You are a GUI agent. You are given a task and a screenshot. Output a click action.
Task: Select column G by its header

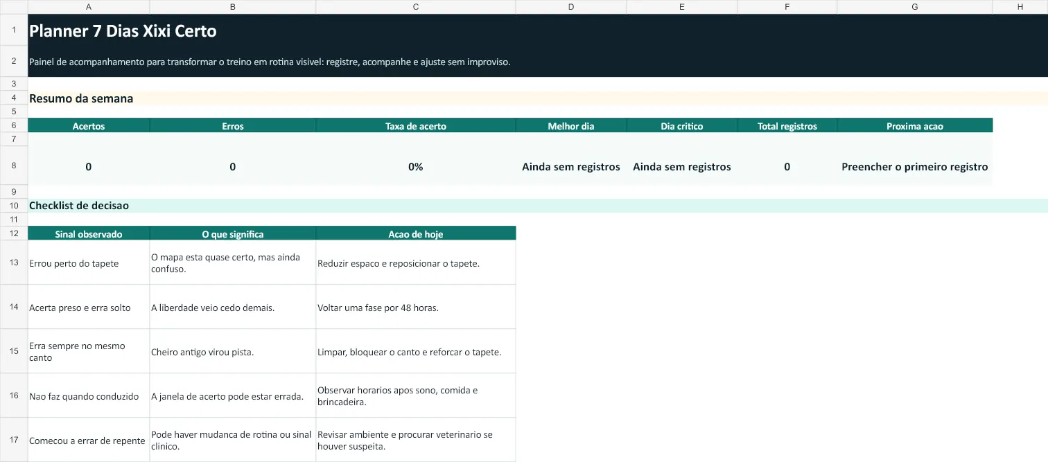point(915,7)
